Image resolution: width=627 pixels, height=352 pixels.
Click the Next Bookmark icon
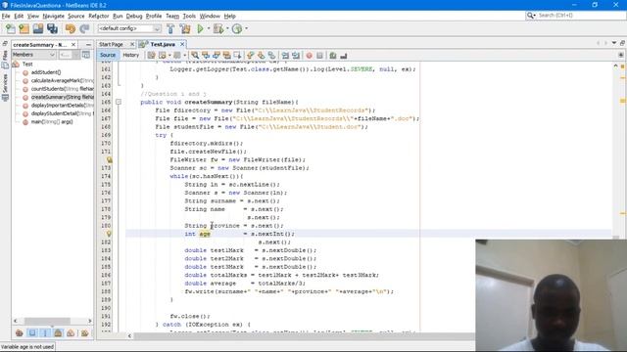click(262, 56)
